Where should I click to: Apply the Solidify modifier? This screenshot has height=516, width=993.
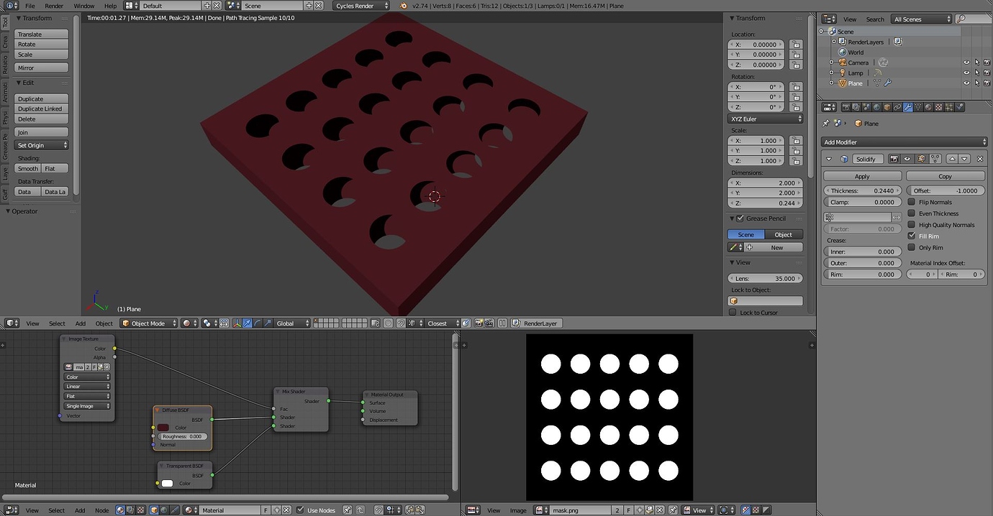[861, 175]
